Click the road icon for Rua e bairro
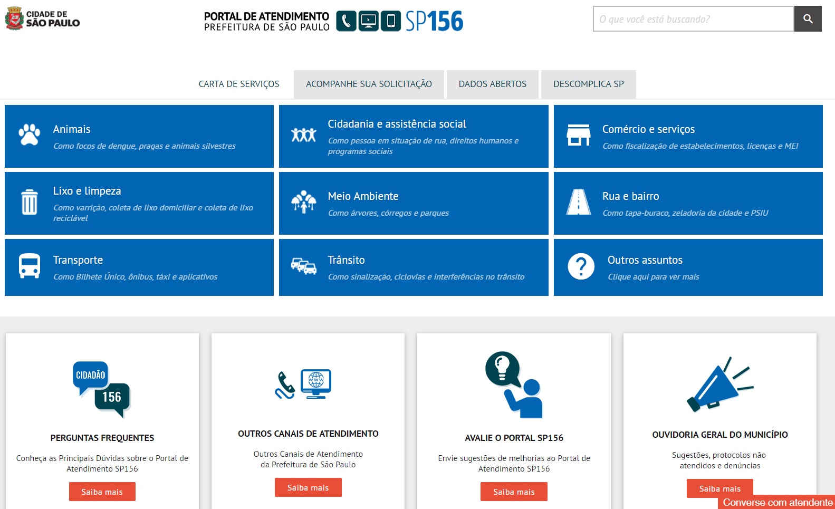Screen dimensions: 835x509 coord(579,202)
